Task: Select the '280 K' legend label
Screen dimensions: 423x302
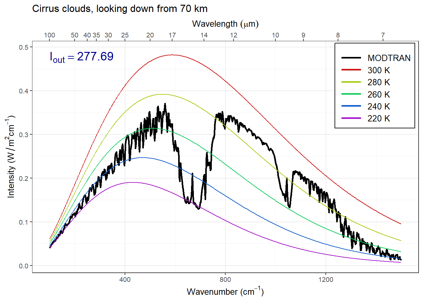Action: (x=379, y=82)
